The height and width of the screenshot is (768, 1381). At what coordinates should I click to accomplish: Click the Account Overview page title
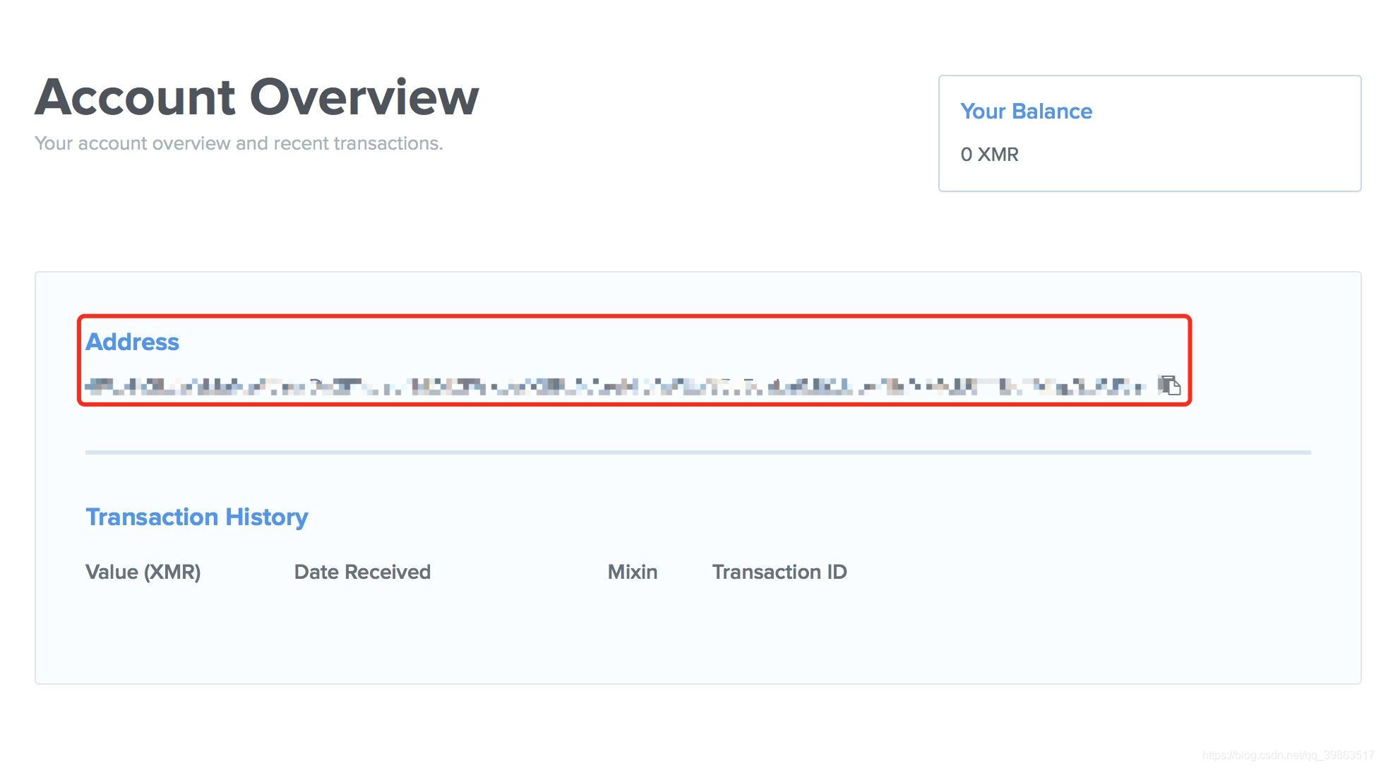(257, 97)
